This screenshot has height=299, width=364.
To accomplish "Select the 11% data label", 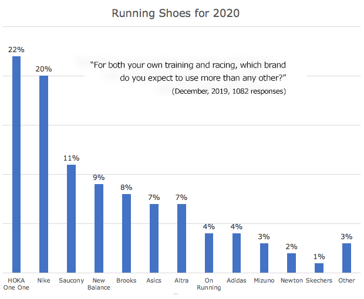I will point(71,158).
